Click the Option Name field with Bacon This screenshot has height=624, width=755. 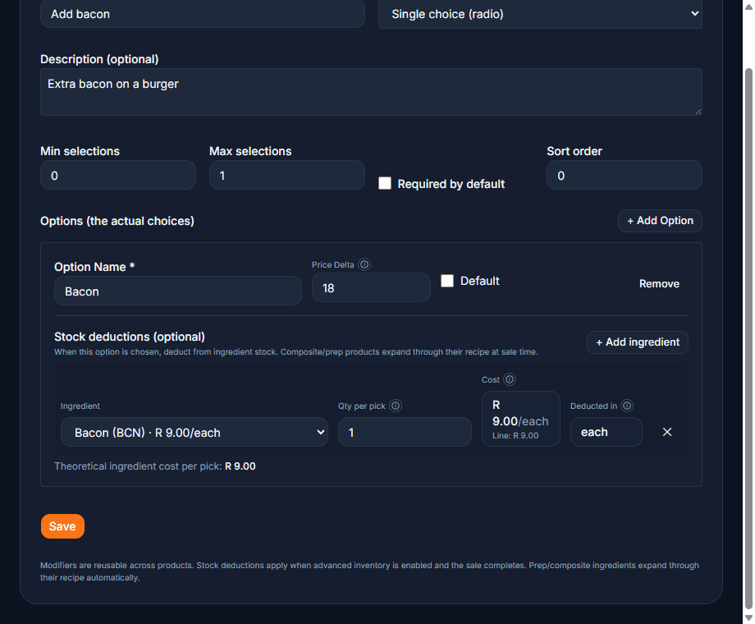pos(178,291)
